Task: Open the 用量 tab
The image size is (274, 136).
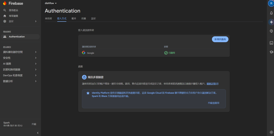Action: point(84,18)
